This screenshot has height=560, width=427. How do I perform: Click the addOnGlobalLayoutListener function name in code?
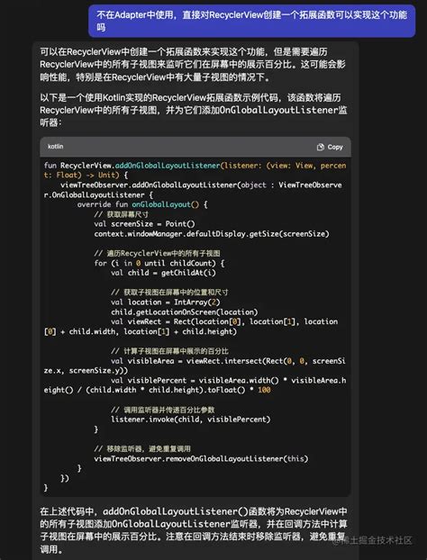point(168,166)
